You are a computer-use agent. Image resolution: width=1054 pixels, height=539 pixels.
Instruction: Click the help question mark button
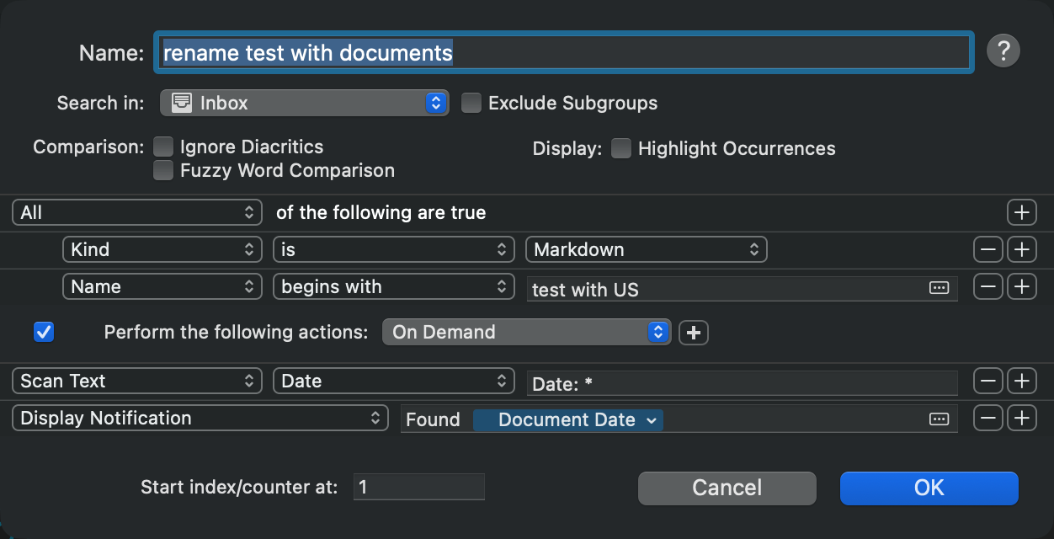(1003, 51)
